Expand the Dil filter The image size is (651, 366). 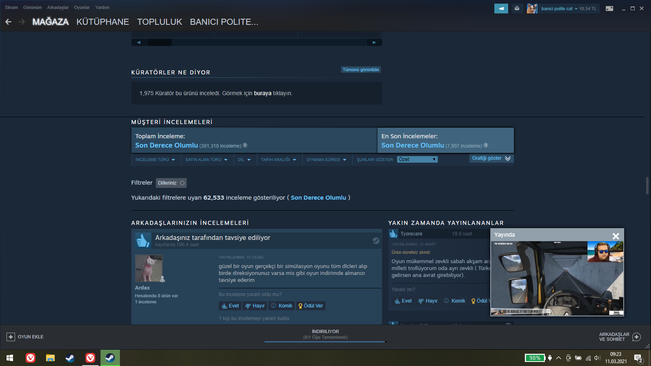(x=244, y=159)
